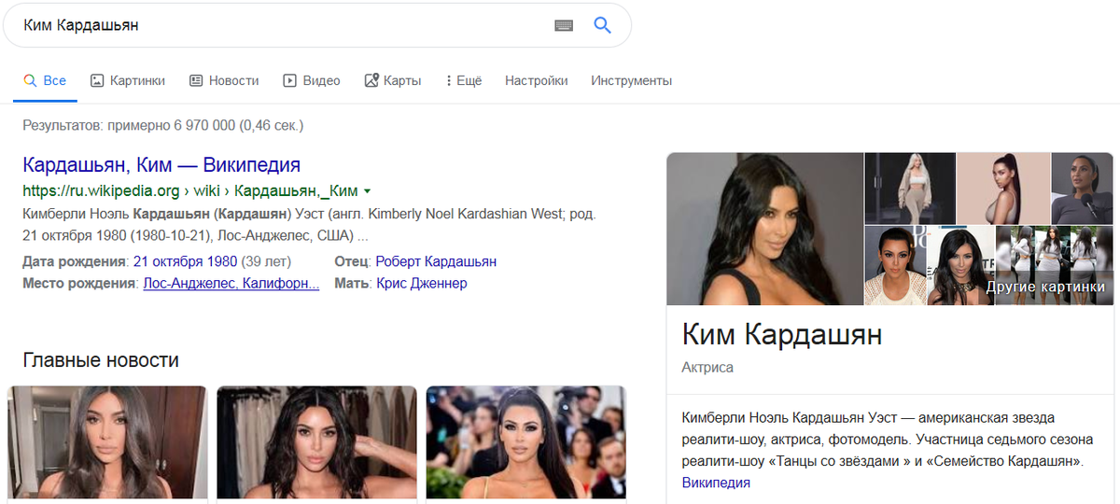Open the Роберт Кардашьян link
This screenshot has height=504, width=1120.
pyautogui.click(x=436, y=261)
